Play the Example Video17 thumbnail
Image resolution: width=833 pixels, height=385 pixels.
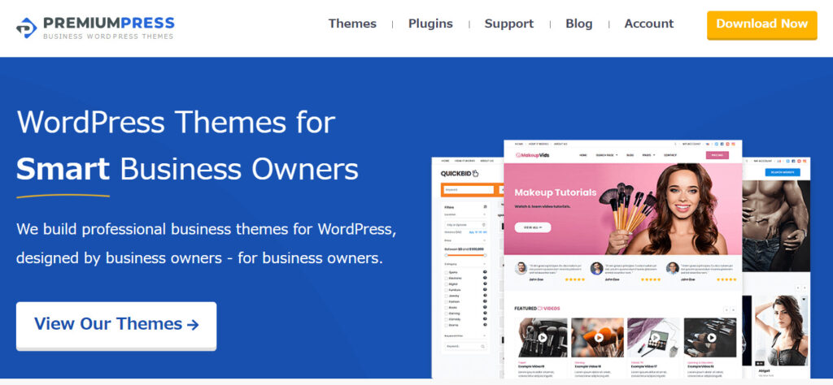click(655, 337)
